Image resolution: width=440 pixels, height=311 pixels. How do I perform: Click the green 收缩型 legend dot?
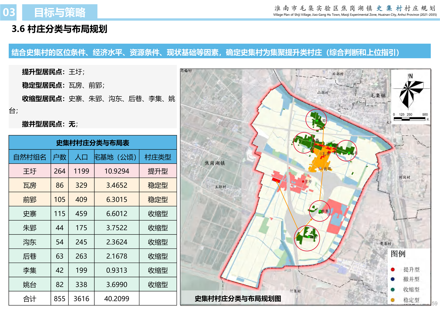(x=393, y=290)
